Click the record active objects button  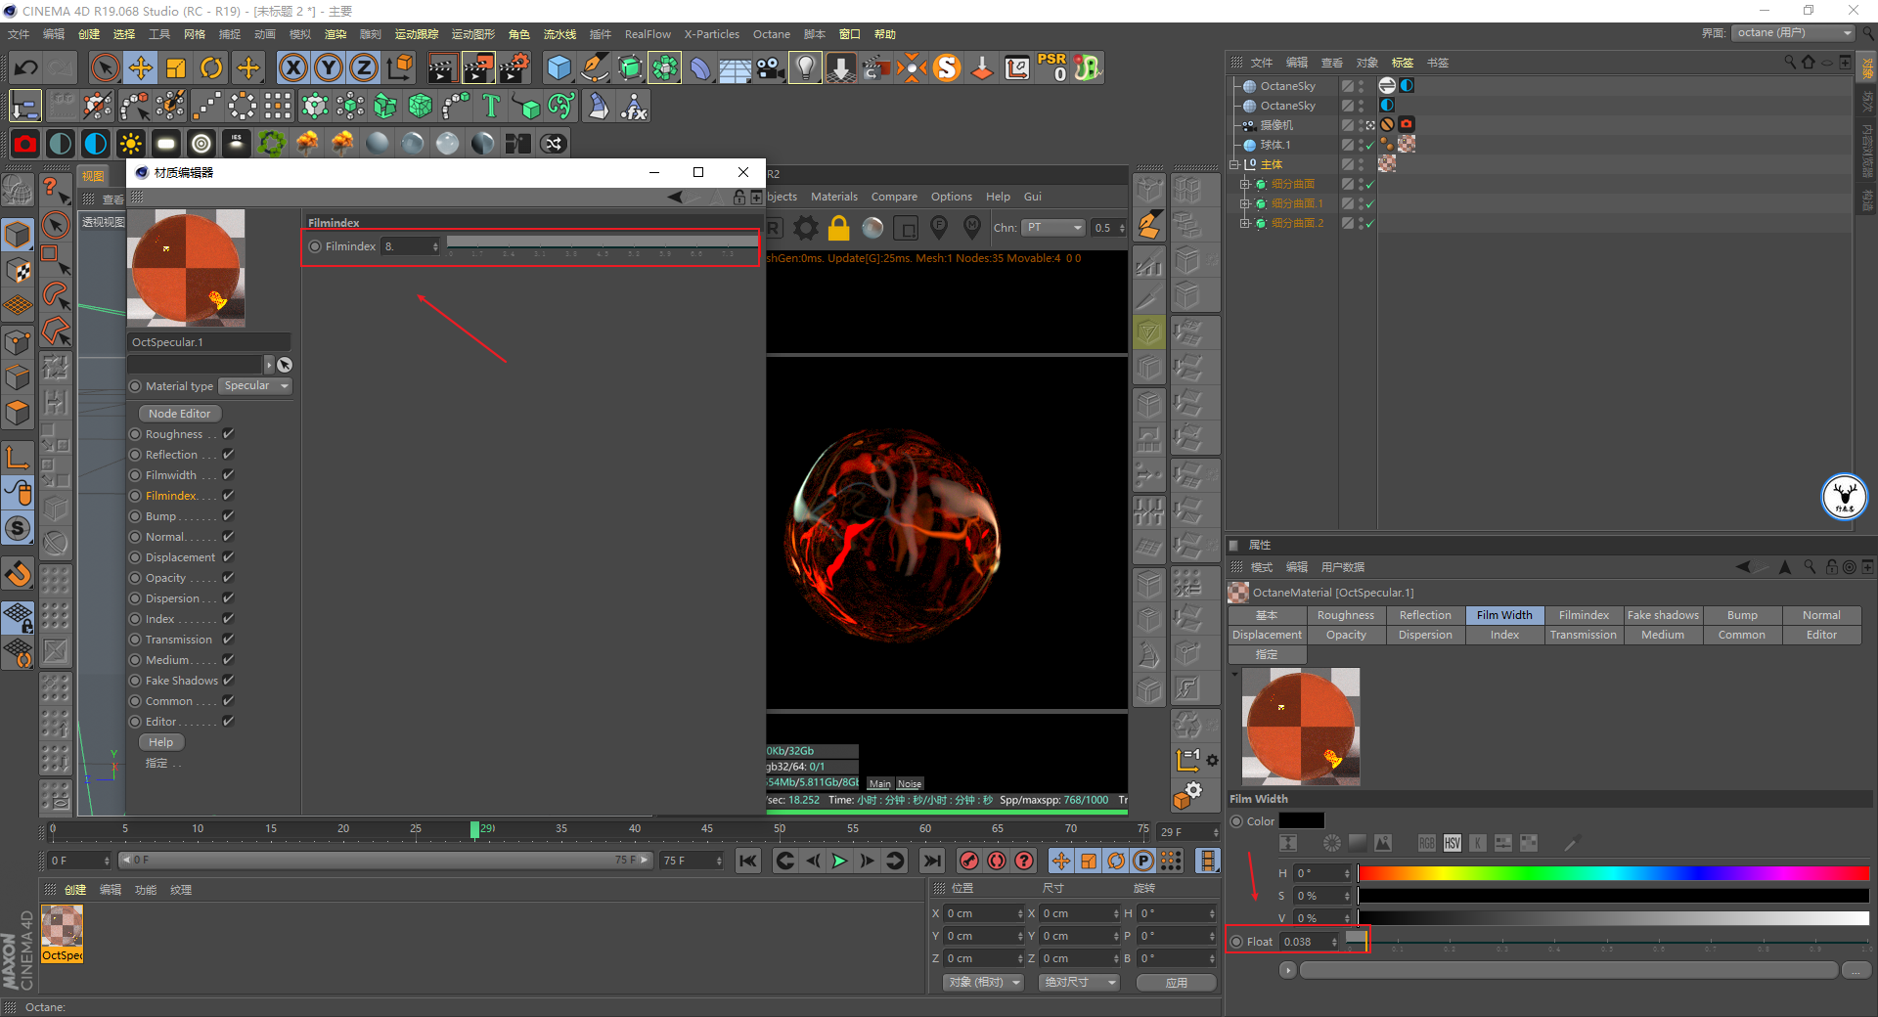pos(969,861)
